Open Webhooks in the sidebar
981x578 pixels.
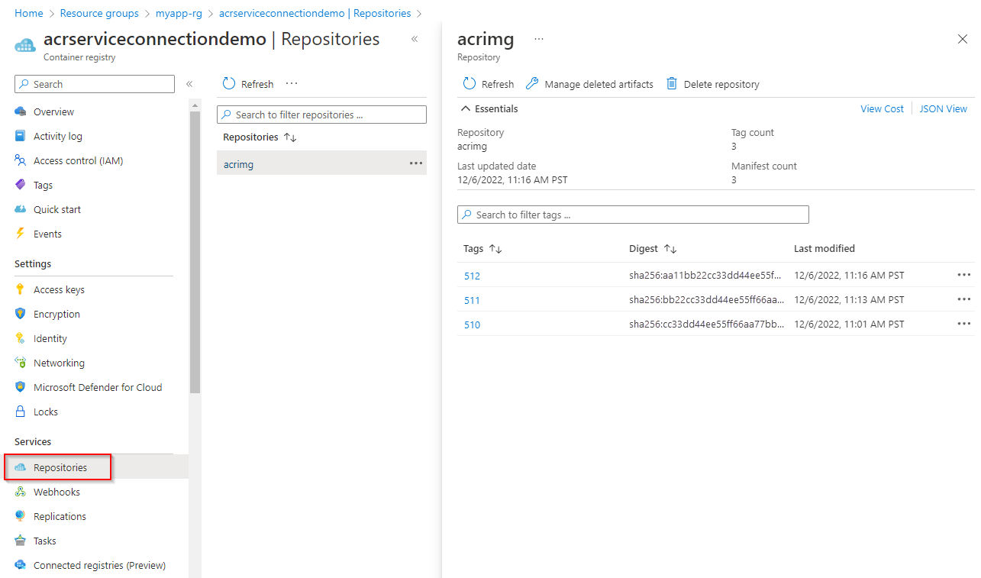[x=56, y=491]
